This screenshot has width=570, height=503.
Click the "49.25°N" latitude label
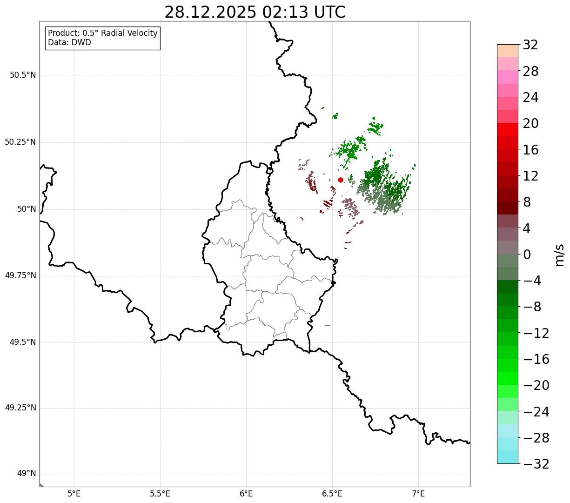pyautogui.click(x=20, y=408)
